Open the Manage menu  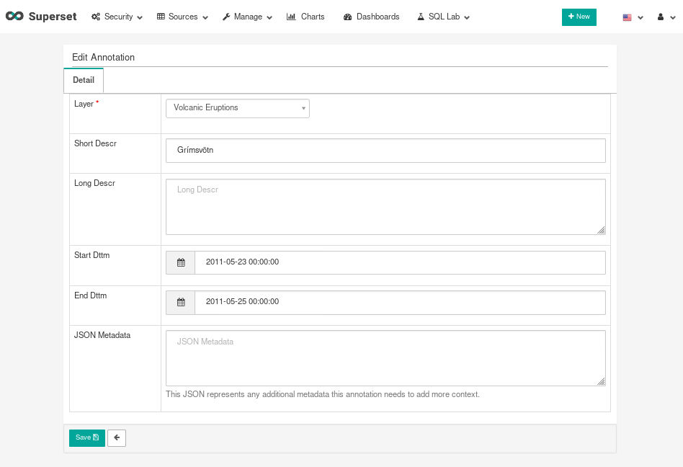247,17
